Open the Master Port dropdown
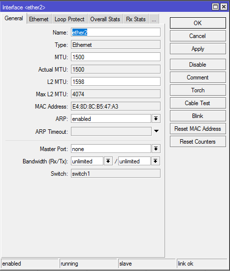 (x=156, y=149)
